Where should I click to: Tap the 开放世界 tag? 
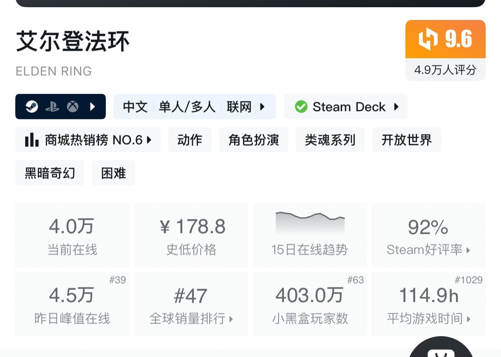pos(406,140)
